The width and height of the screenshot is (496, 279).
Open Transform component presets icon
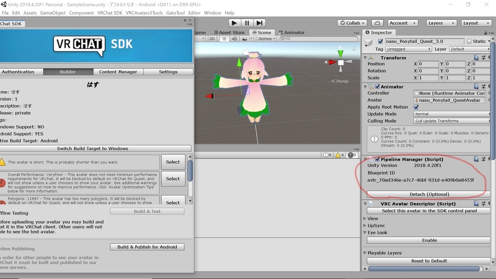[x=483, y=58]
